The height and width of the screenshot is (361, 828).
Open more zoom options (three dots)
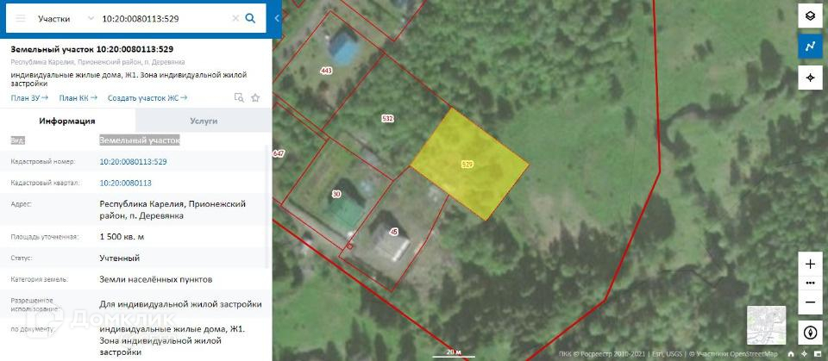tap(810, 283)
